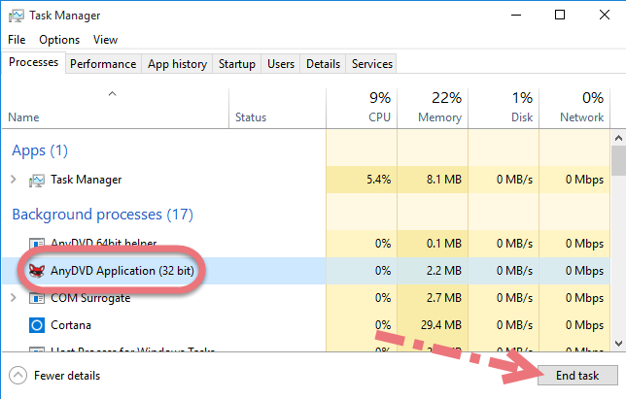Viewport: 626px width, 399px height.
Task: Switch to the Startup tab
Action: click(237, 64)
